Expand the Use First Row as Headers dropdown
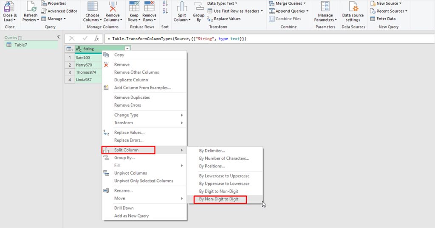 [262, 11]
